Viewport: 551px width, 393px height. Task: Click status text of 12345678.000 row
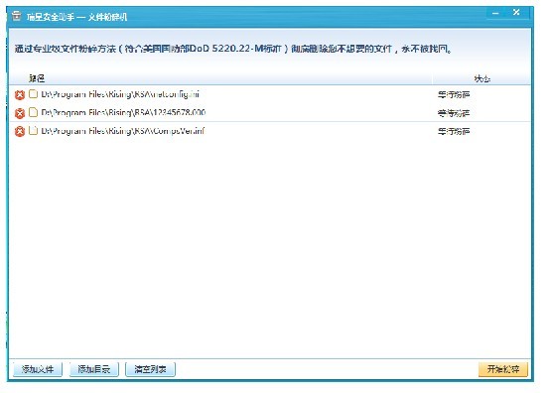[x=454, y=113]
